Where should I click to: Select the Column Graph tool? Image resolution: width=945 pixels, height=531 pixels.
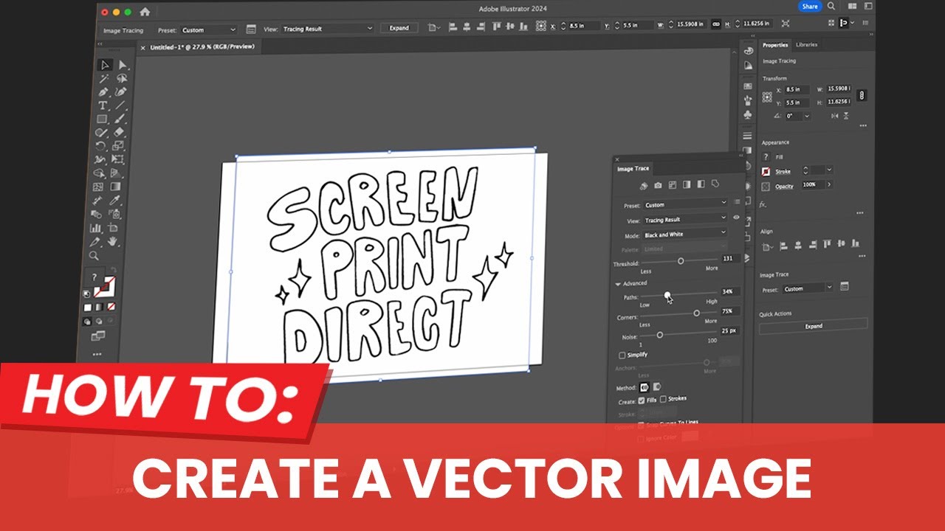click(97, 229)
